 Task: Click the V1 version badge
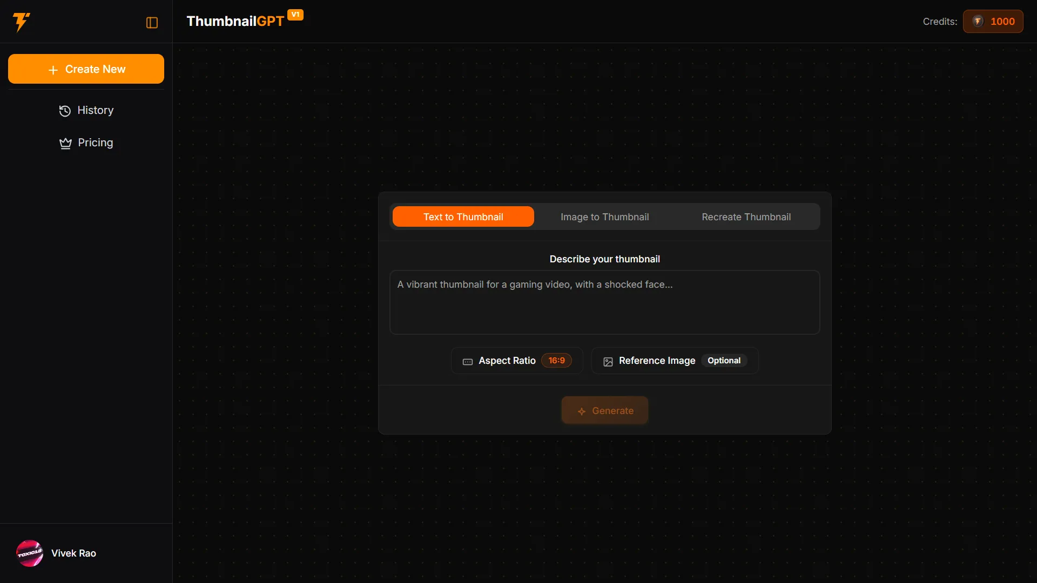click(x=295, y=15)
